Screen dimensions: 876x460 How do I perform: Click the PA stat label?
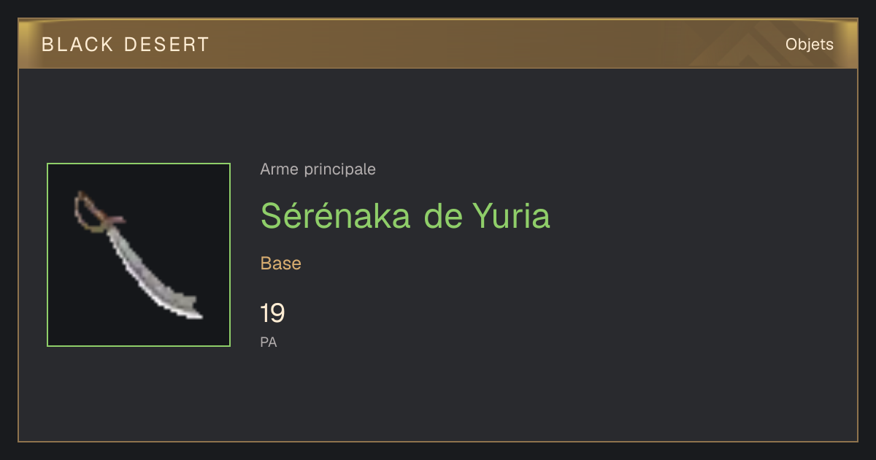[269, 342]
